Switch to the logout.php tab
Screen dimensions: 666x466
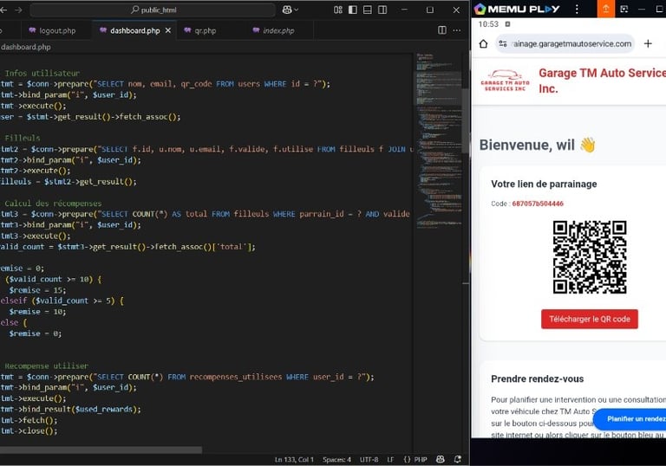click(52, 30)
